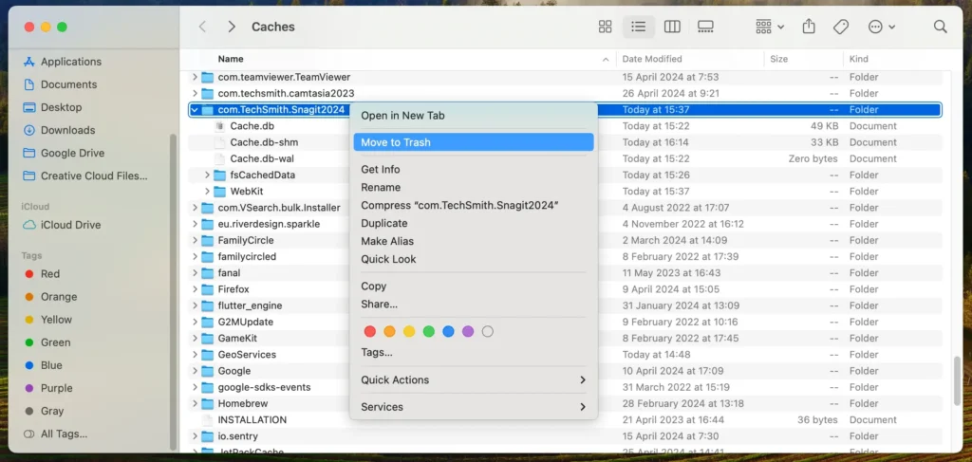
Task: Choose Duplicate in context menu
Action: (474, 223)
